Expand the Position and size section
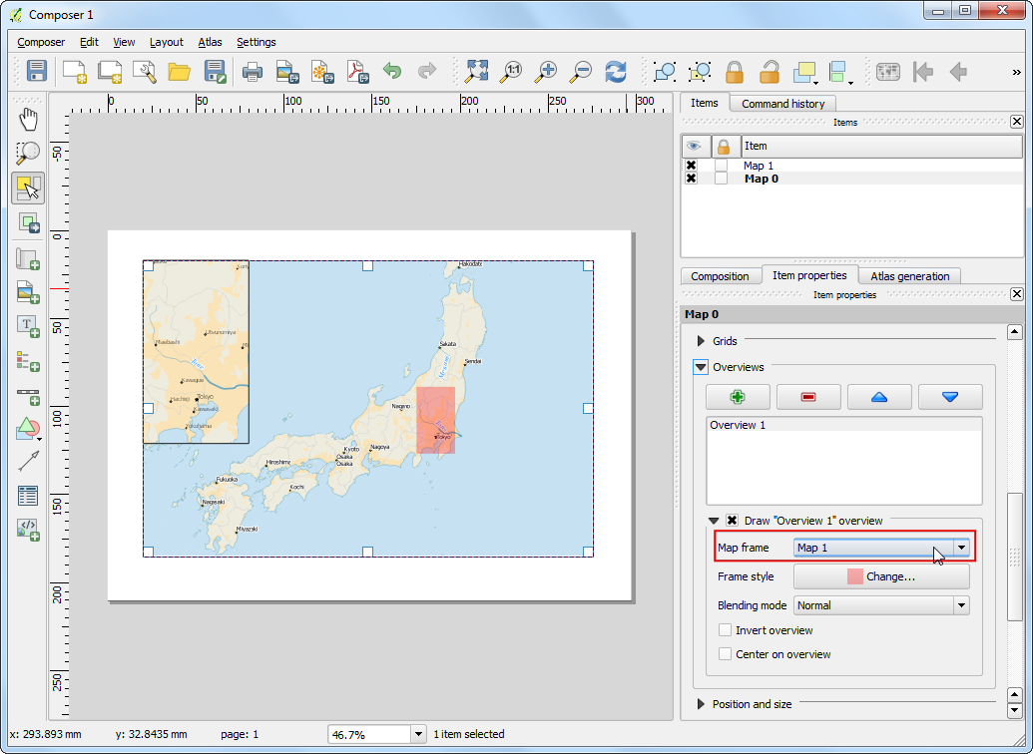 [x=701, y=704]
